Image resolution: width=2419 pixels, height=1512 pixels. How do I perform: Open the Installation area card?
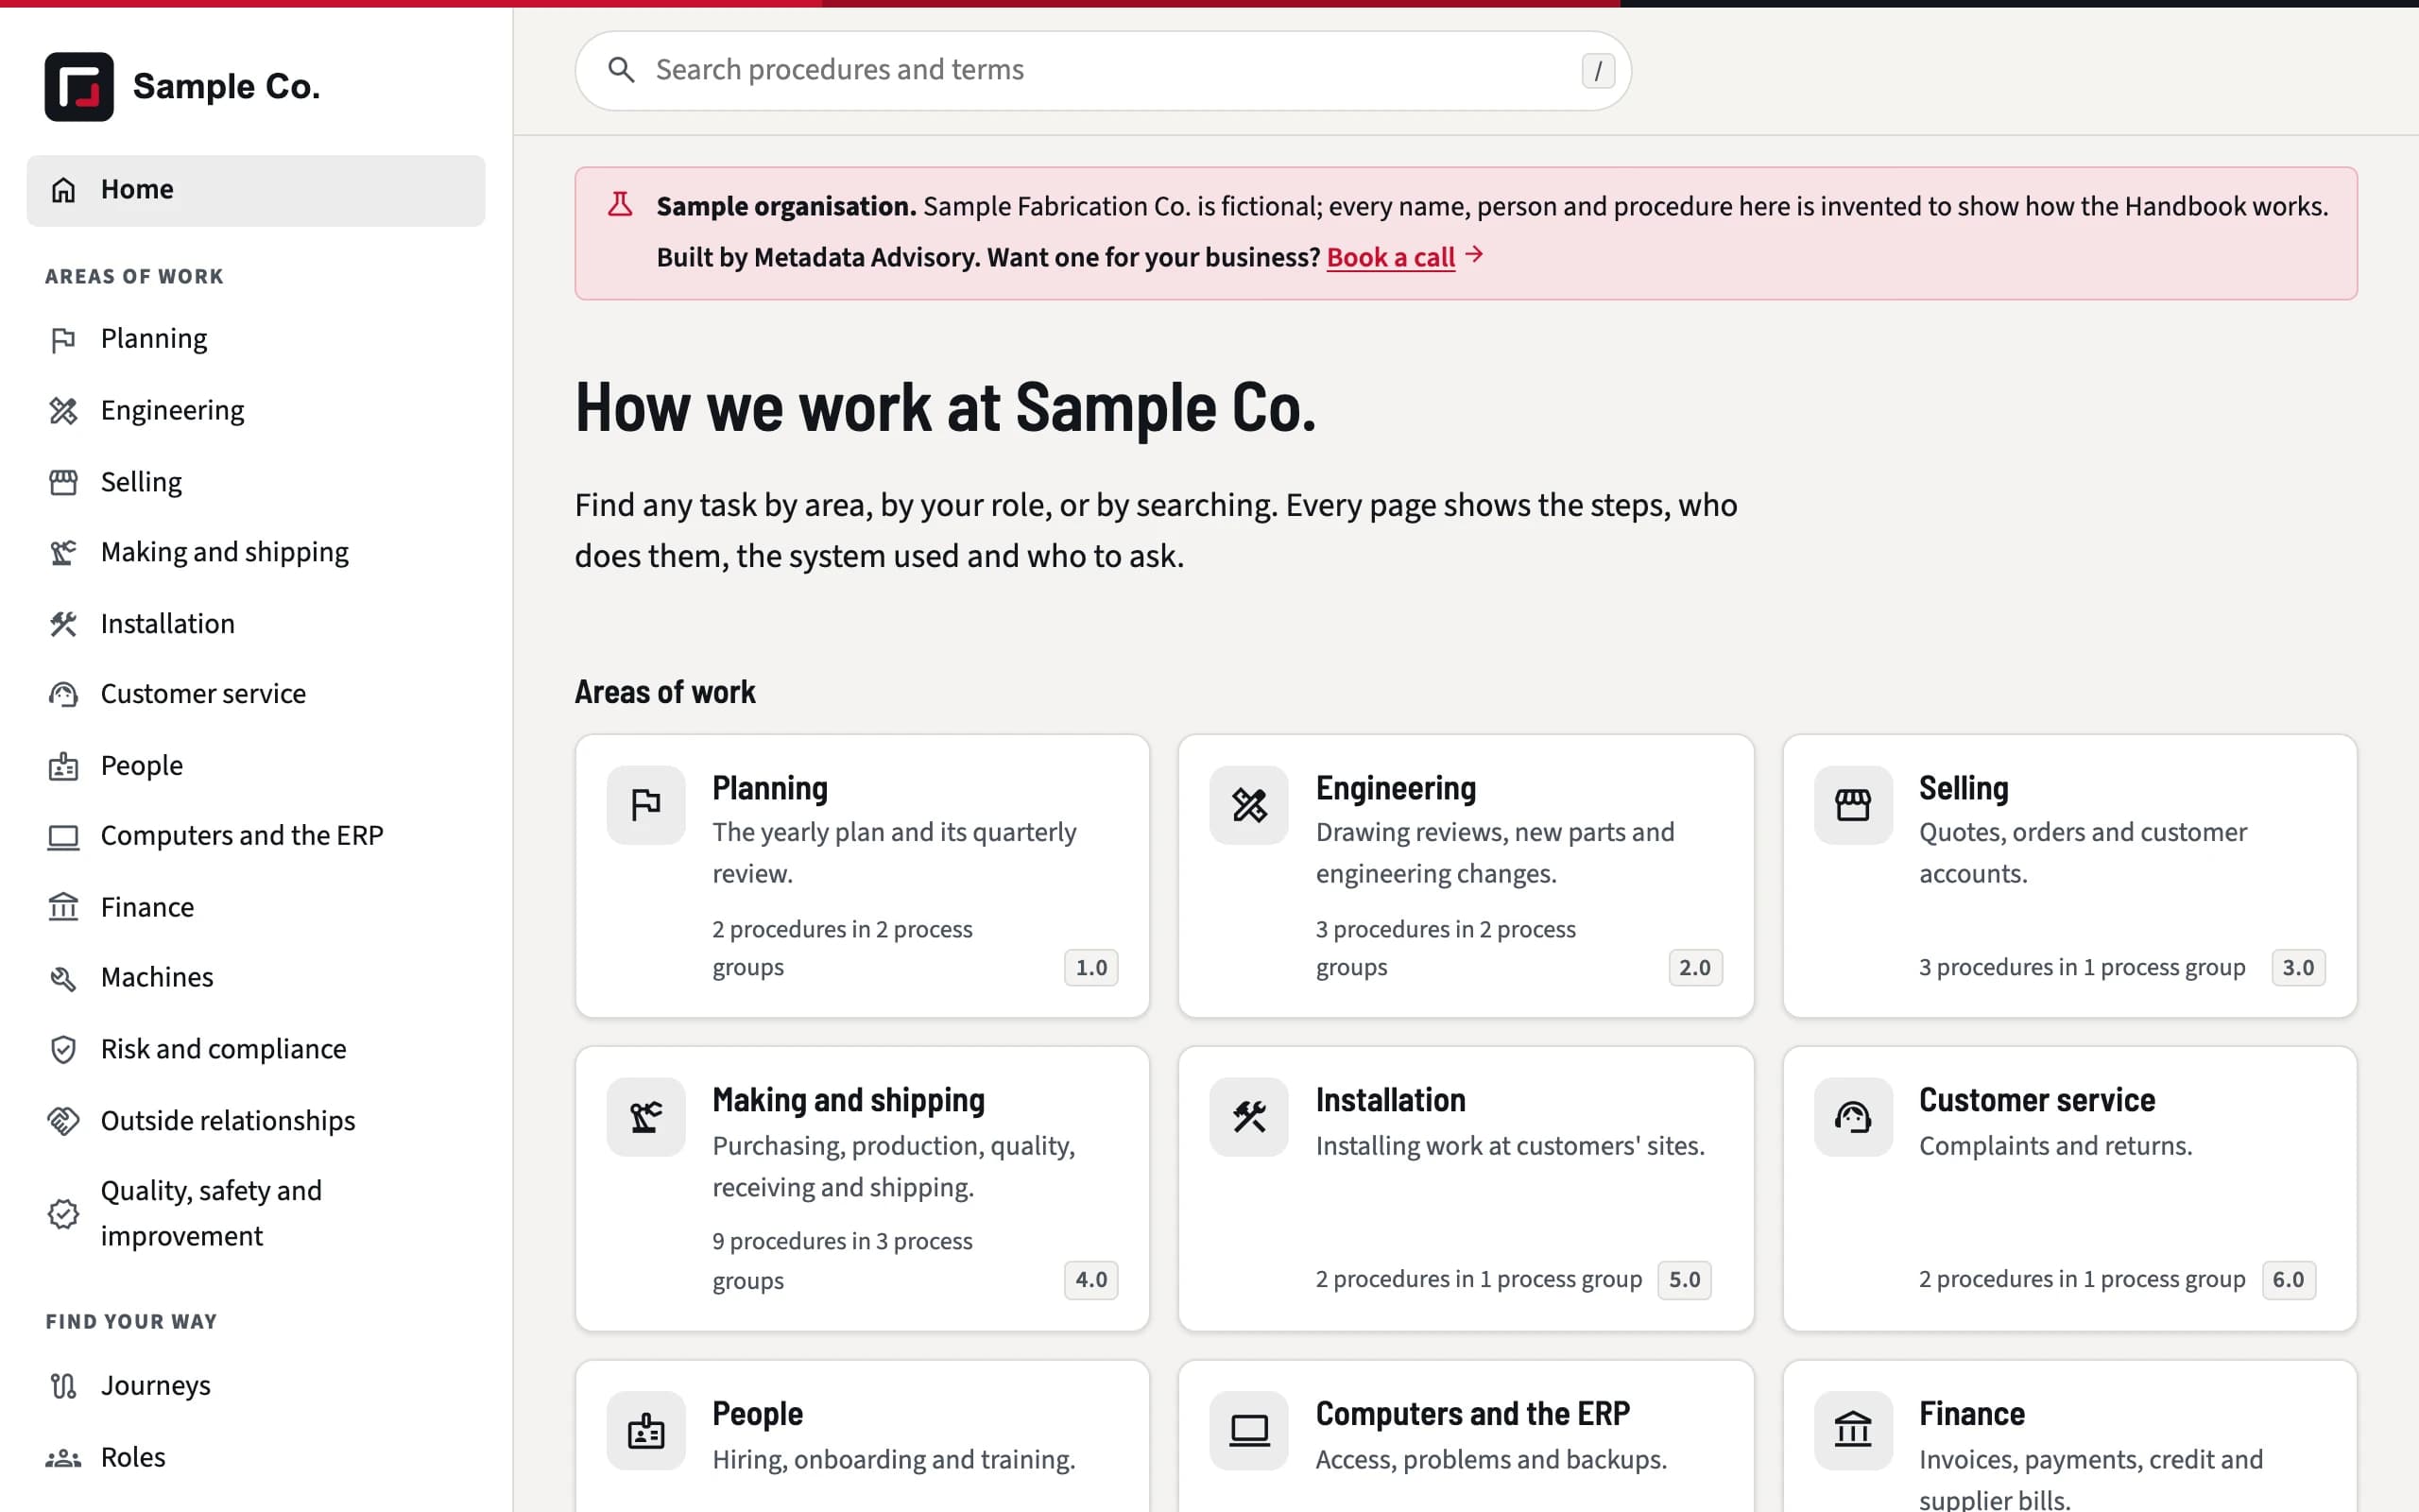point(1466,1188)
